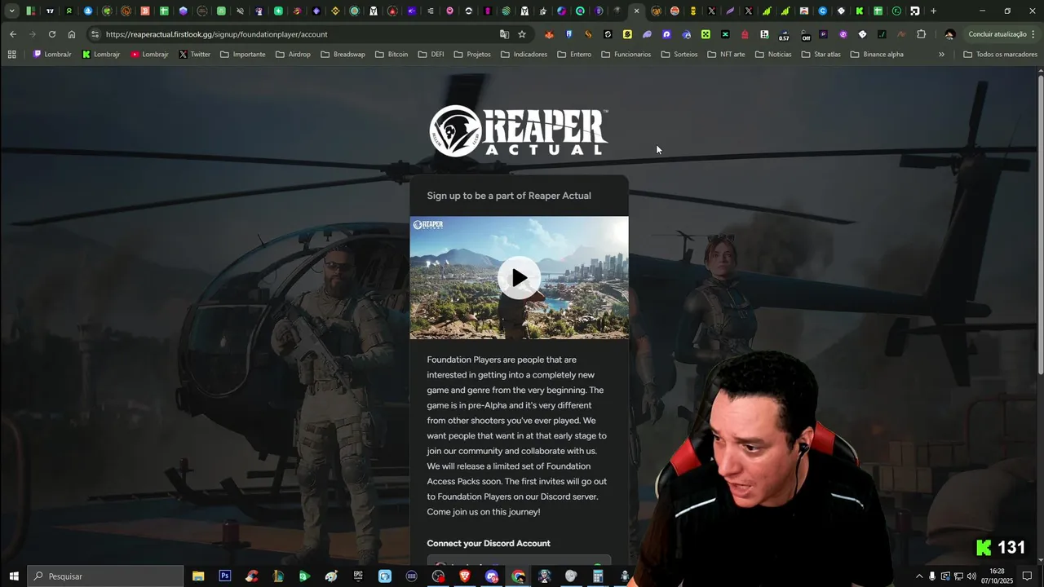This screenshot has width=1044, height=587.
Task: Open the browser profile avatar
Action: pos(949,34)
